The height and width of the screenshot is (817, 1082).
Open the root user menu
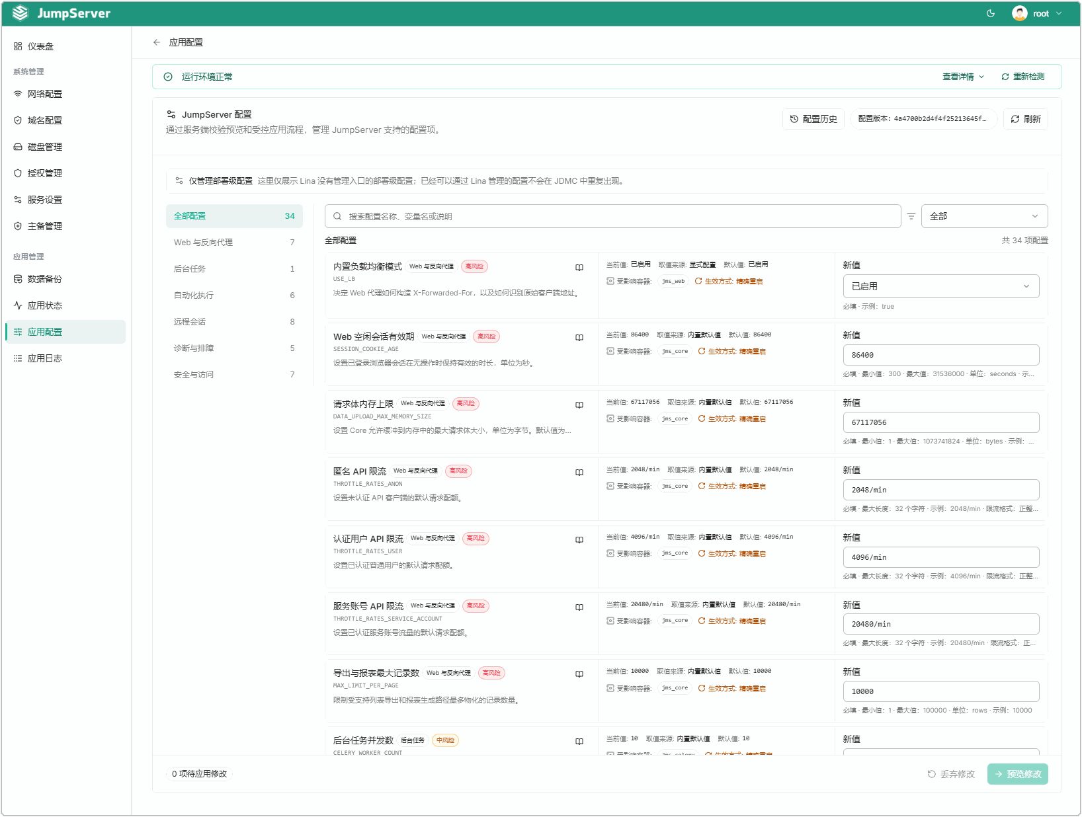click(x=1036, y=13)
